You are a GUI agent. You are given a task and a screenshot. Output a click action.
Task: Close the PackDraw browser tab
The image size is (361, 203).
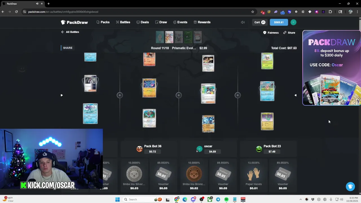pyautogui.click(x=42, y=4)
